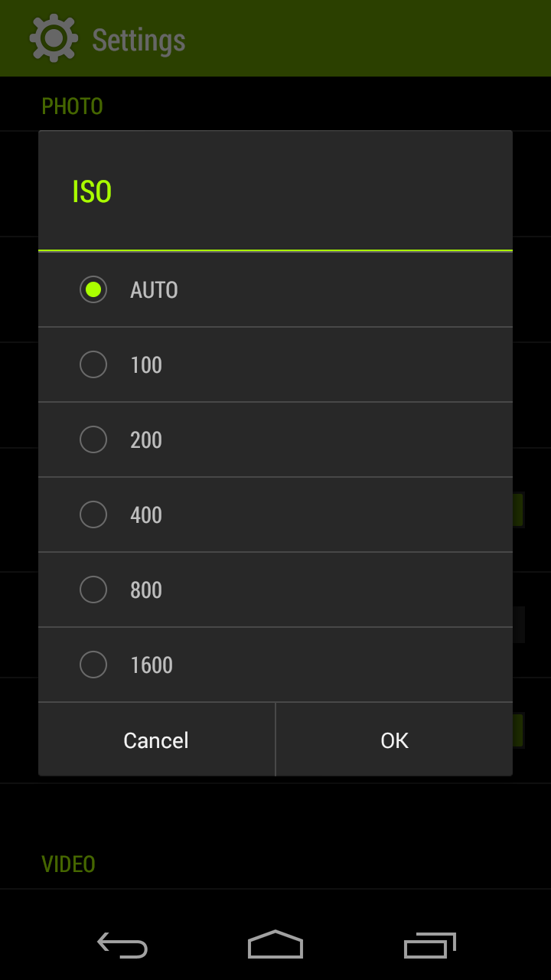Image resolution: width=551 pixels, height=980 pixels.
Task: Select the 1600 ISO radio button
Action: (93, 665)
